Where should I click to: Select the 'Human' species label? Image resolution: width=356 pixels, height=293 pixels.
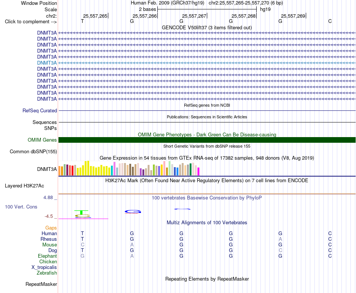point(49,233)
